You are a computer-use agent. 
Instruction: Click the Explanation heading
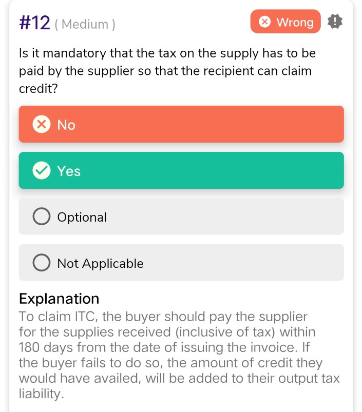point(59,299)
